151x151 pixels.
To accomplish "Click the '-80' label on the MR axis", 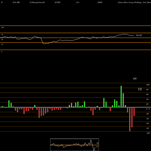I will tap(147, 128).
